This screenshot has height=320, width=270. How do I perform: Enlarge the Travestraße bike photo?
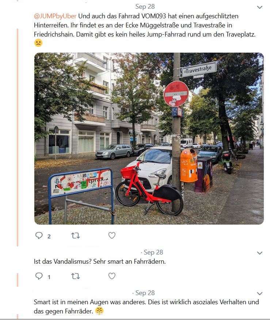tap(149, 139)
